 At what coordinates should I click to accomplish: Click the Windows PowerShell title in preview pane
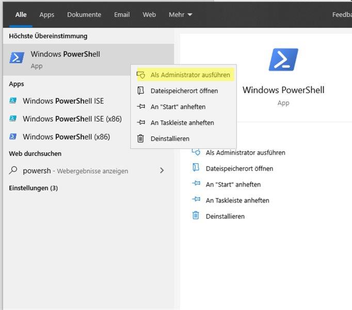point(283,90)
